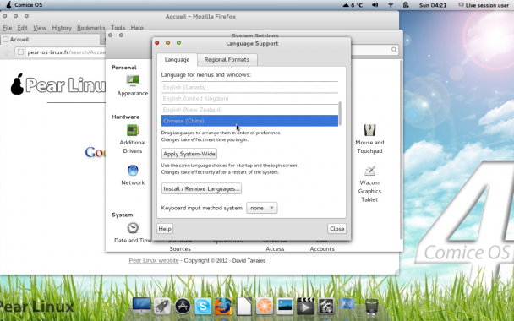Open Wacom Graphics Tablet settings
The width and height of the screenshot is (514, 321).
(369, 171)
